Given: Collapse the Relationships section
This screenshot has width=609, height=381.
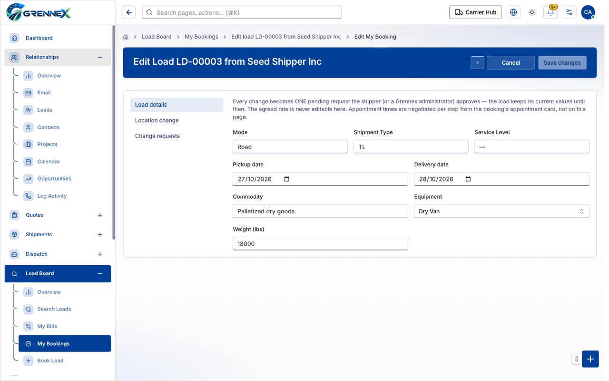Looking at the screenshot, I should (100, 57).
